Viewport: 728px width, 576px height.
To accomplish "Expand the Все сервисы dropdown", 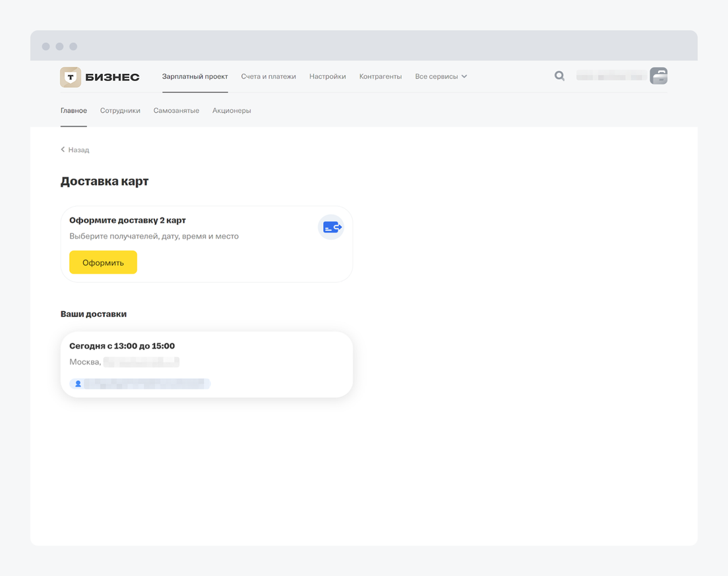I will 440,76.
